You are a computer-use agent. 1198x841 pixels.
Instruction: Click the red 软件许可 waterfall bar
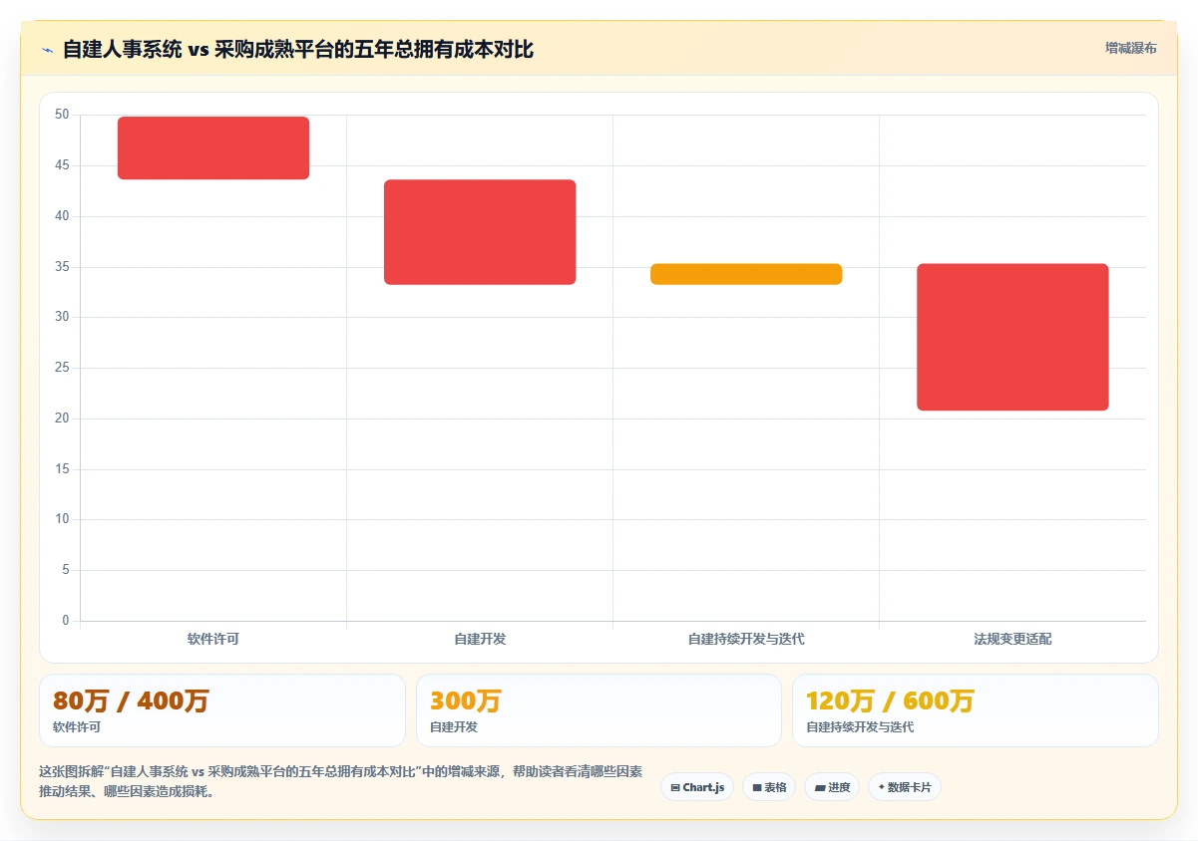click(x=213, y=147)
